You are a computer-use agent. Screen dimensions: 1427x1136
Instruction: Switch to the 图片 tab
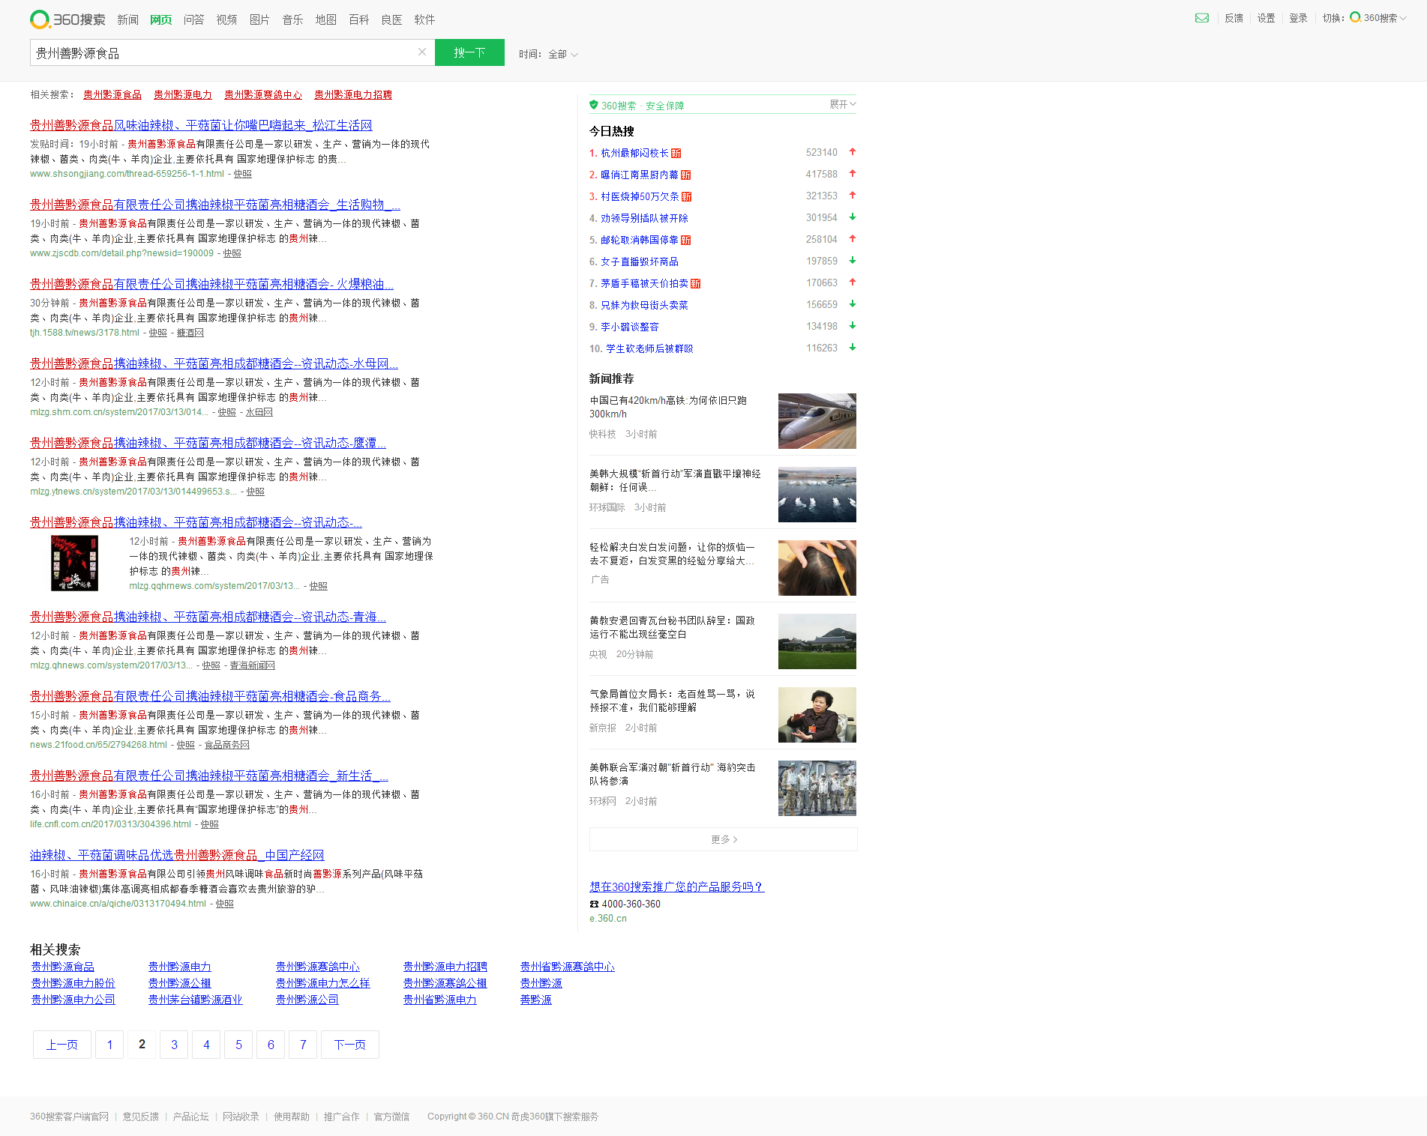click(x=260, y=19)
